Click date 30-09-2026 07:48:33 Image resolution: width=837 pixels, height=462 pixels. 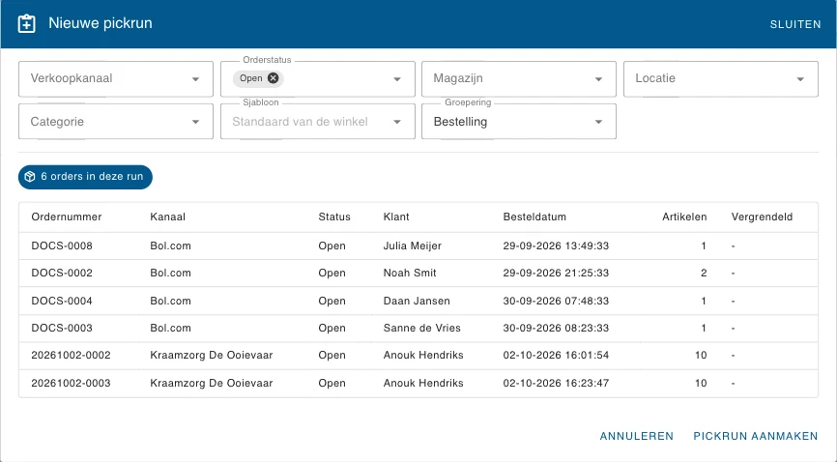click(556, 301)
